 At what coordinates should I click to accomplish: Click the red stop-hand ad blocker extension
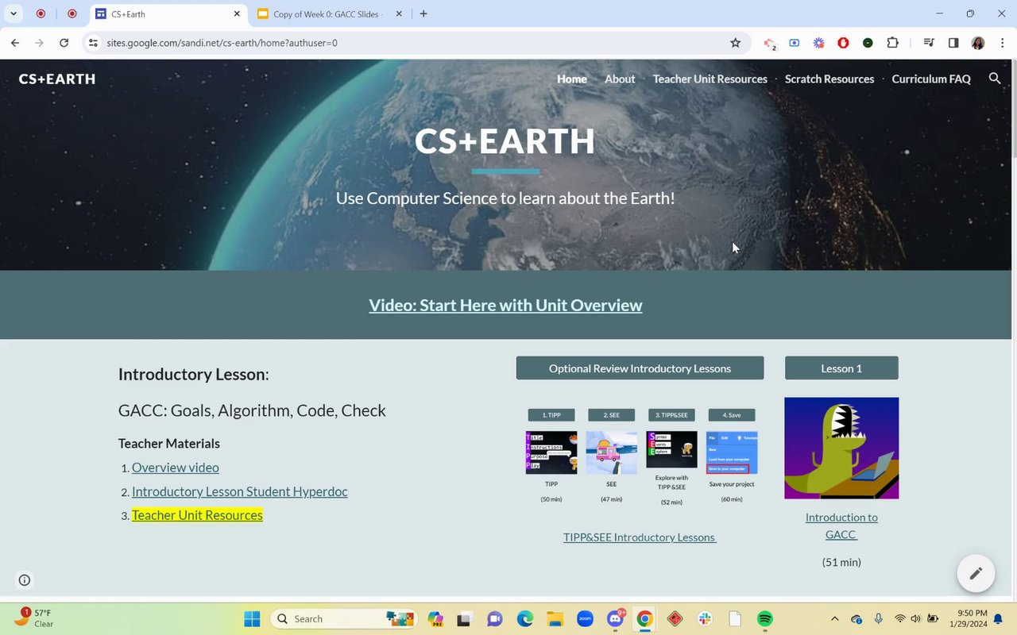tap(843, 43)
